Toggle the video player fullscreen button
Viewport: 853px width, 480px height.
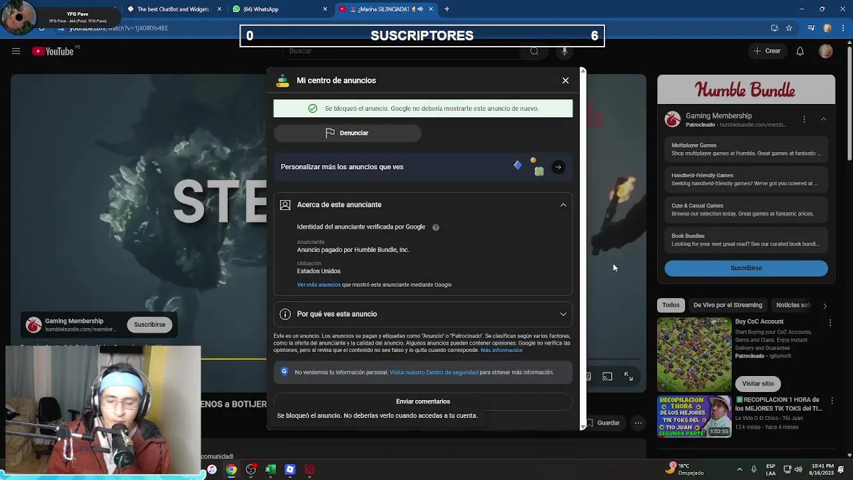628,377
